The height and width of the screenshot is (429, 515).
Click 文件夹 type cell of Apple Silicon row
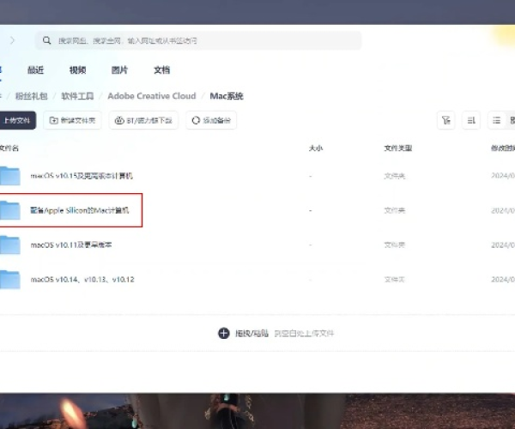pyautogui.click(x=395, y=210)
